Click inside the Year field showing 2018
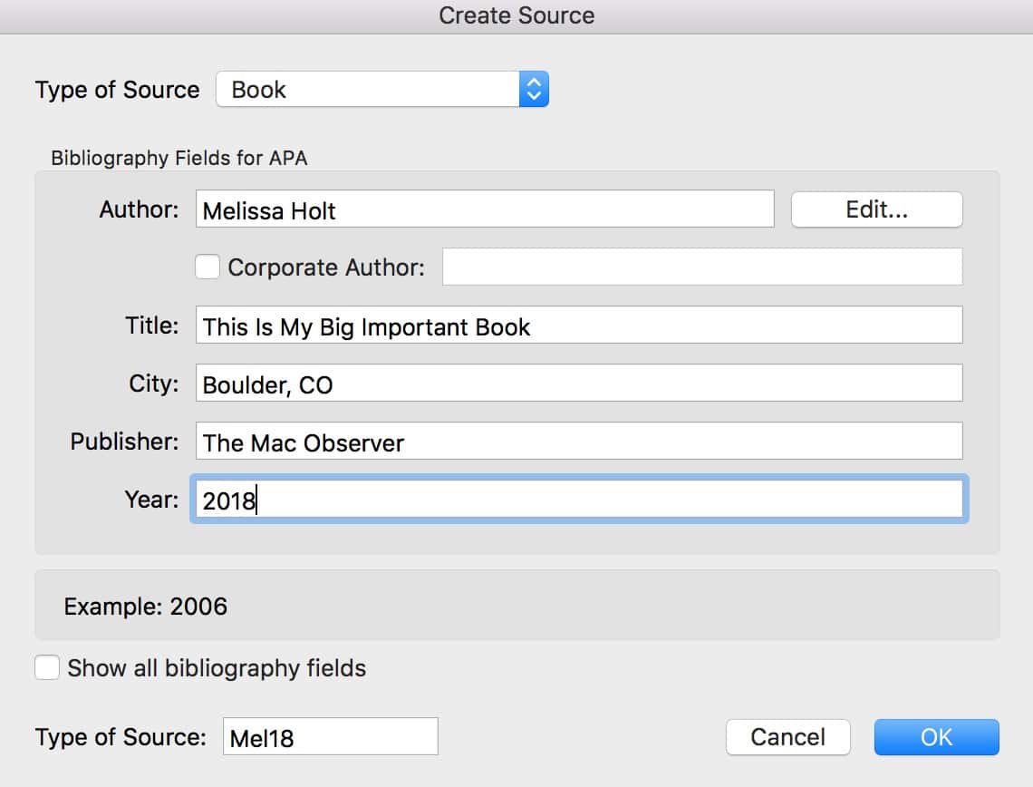This screenshot has height=787, width=1033. (578, 500)
